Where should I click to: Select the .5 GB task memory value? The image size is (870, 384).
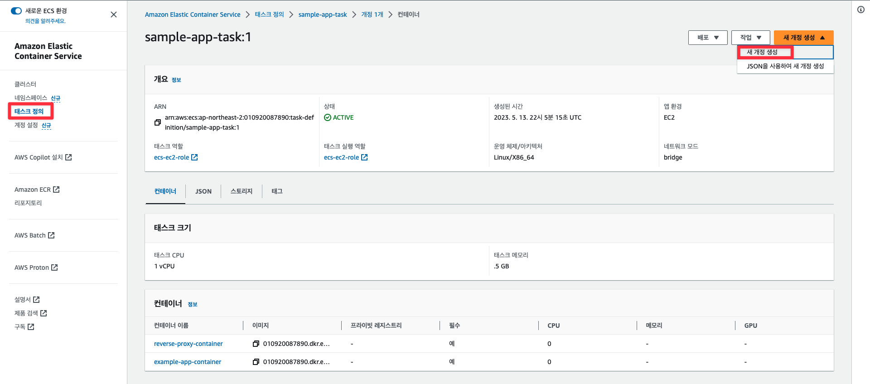502,266
